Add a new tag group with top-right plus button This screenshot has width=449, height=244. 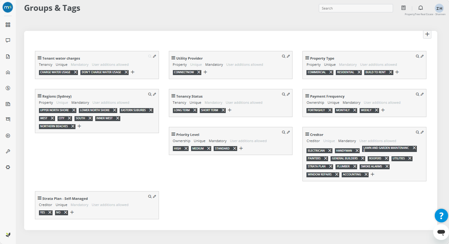(x=427, y=34)
